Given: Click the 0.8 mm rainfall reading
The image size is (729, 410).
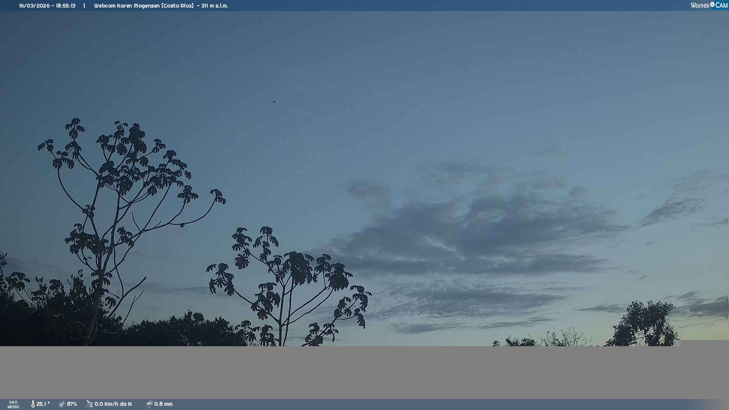Looking at the screenshot, I should click(x=163, y=404).
